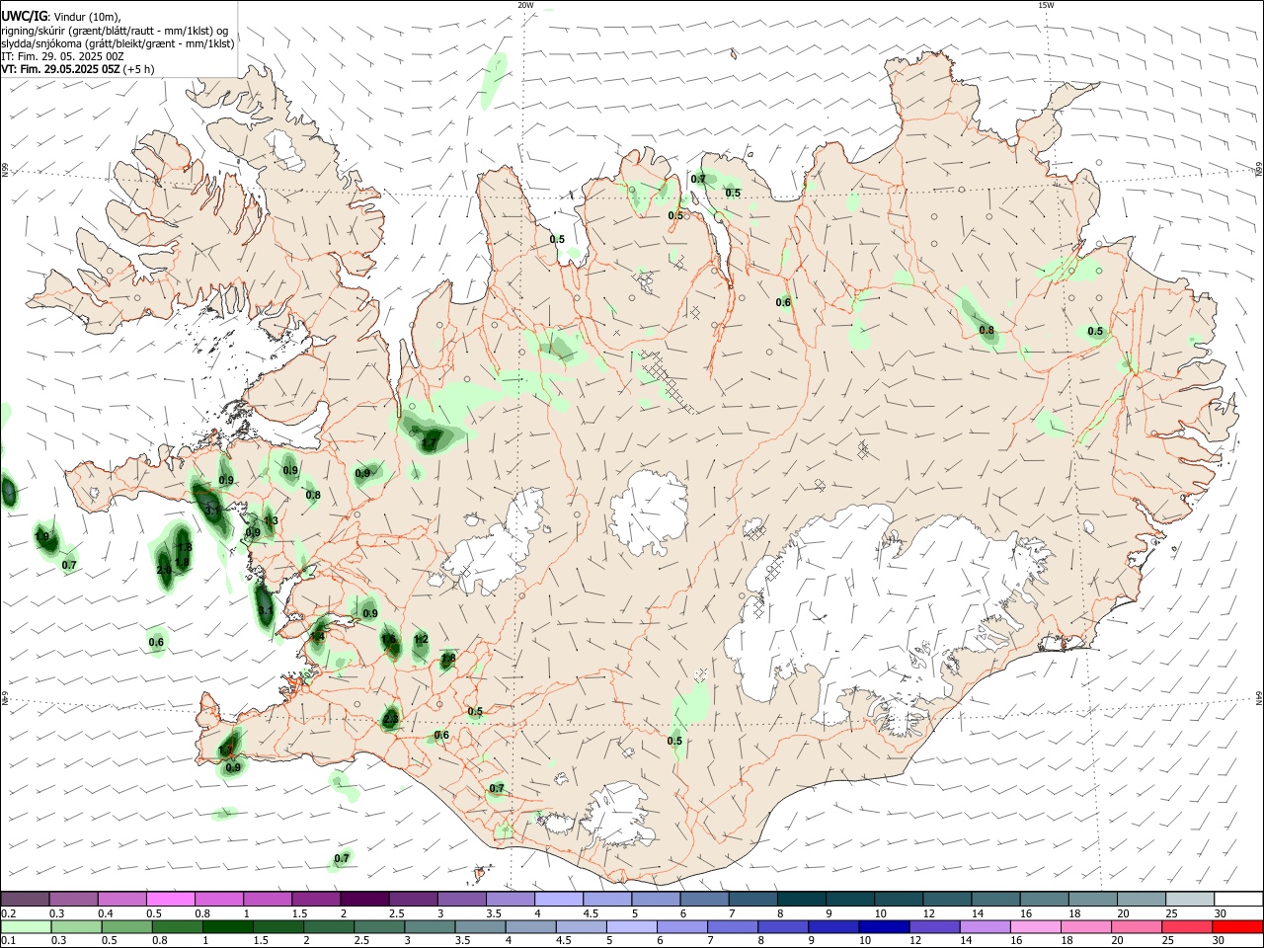Click the '1.4' precipitation value on the map
The width and height of the screenshot is (1264, 948).
pos(317,637)
